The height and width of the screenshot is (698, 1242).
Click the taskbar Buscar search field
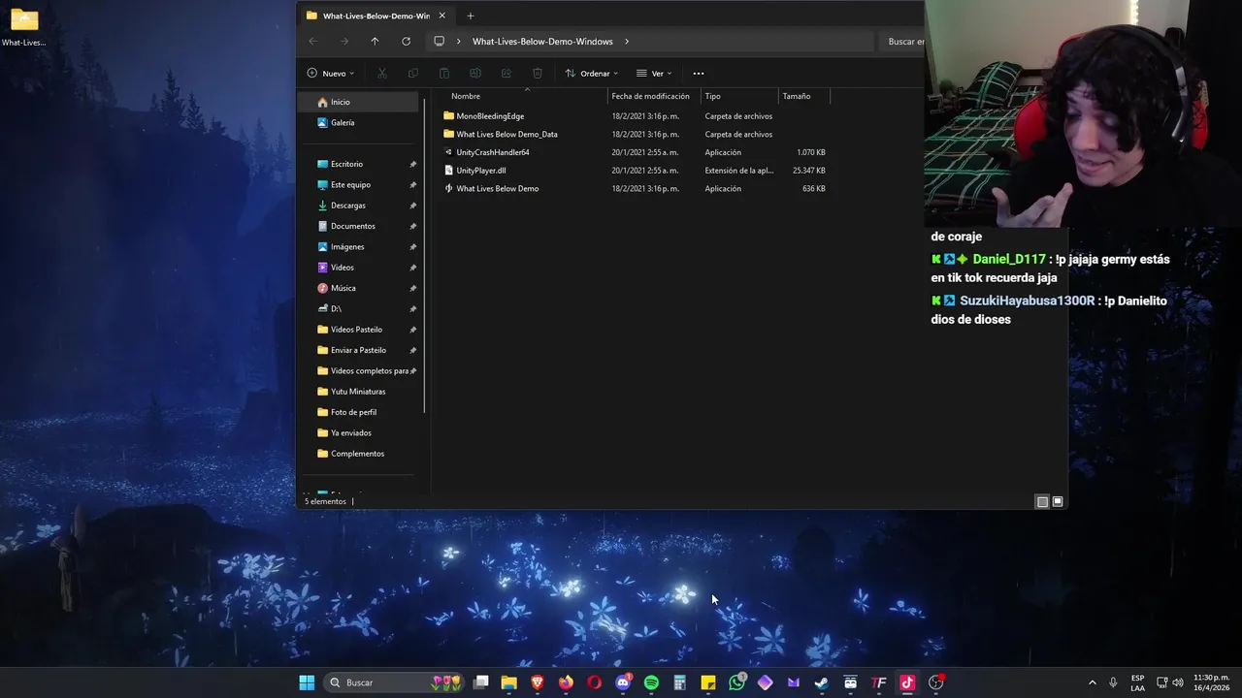394,682
